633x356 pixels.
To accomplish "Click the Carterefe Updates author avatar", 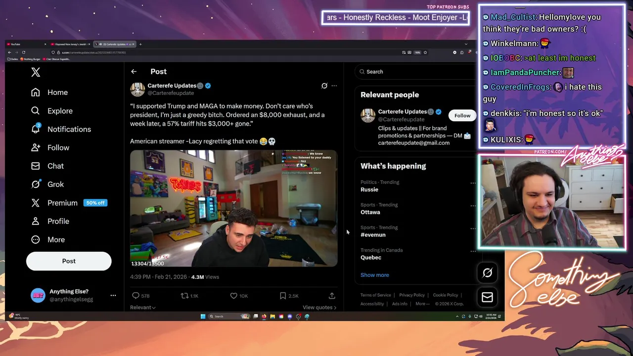I will pos(137,89).
